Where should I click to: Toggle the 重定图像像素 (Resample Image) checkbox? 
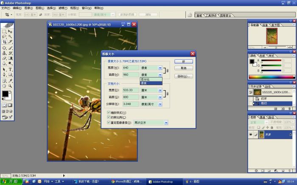(108, 122)
